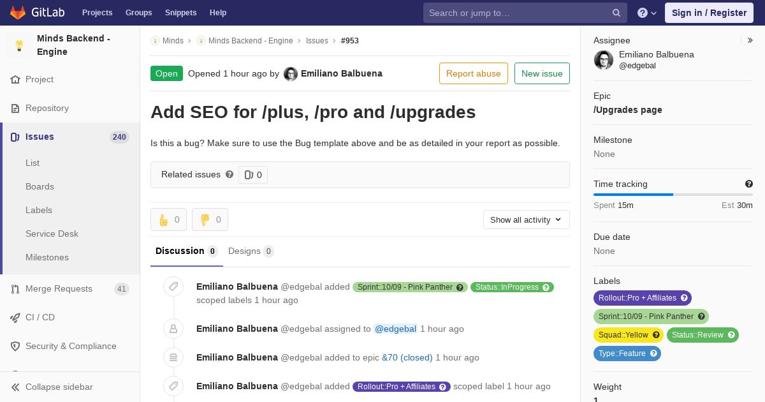
Task: Click the thumbs up reaction
Action: tap(168, 220)
